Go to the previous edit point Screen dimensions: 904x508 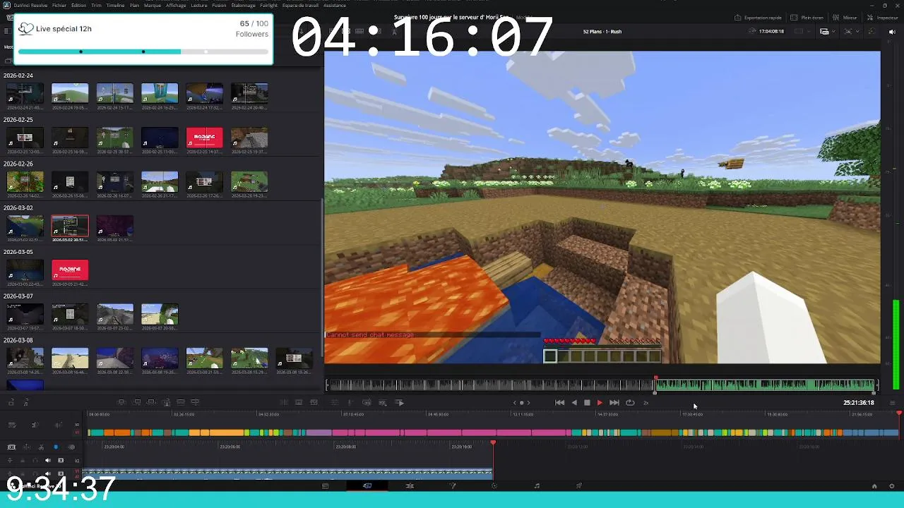[515, 403]
